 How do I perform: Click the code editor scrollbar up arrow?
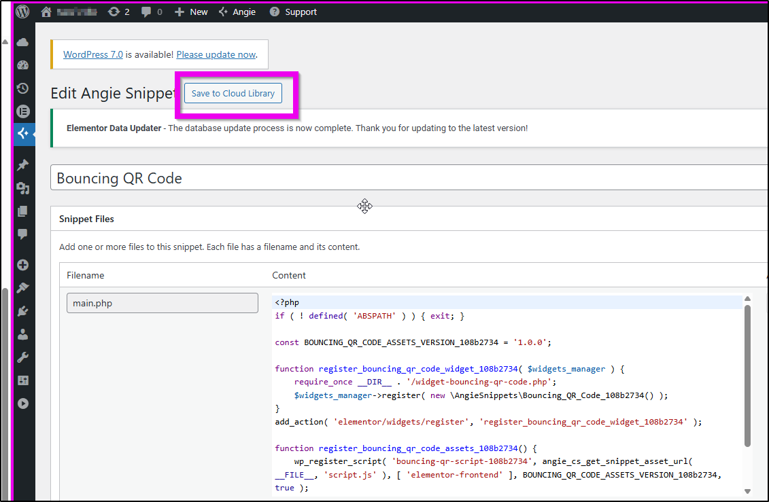(747, 299)
